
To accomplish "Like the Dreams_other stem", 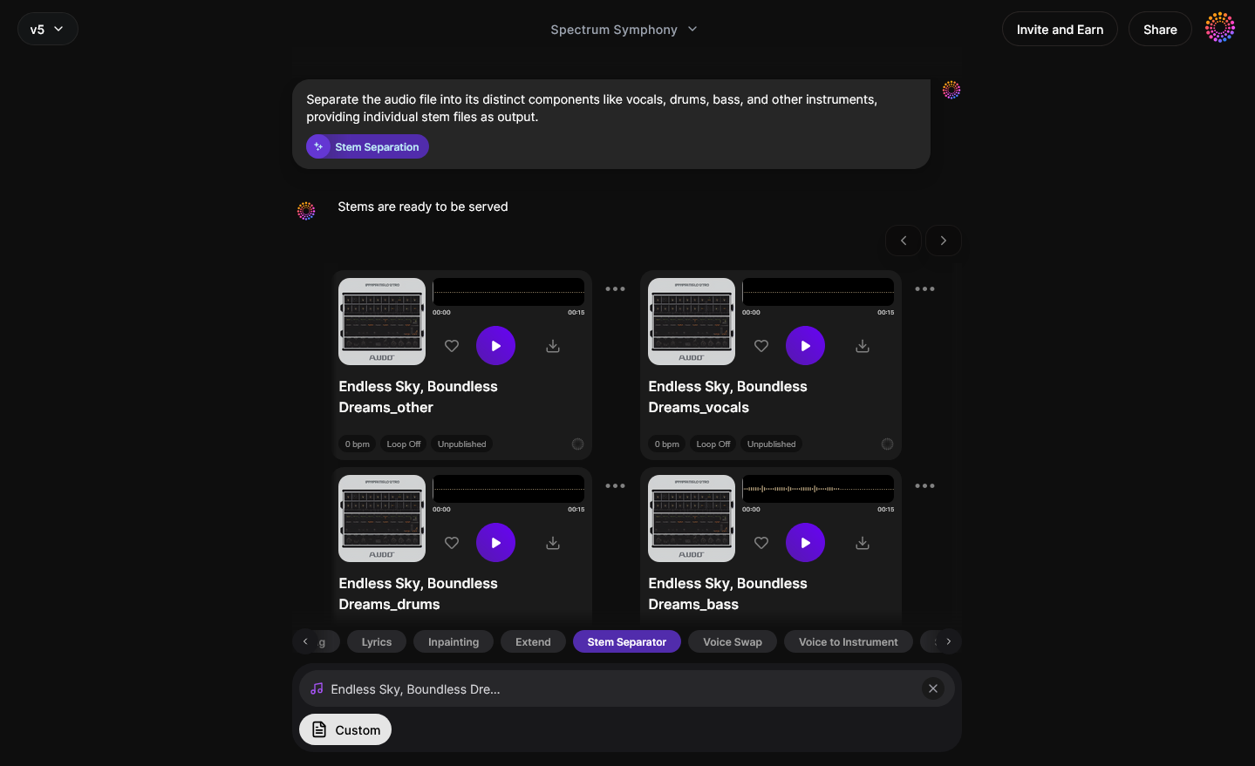I will (x=452, y=346).
